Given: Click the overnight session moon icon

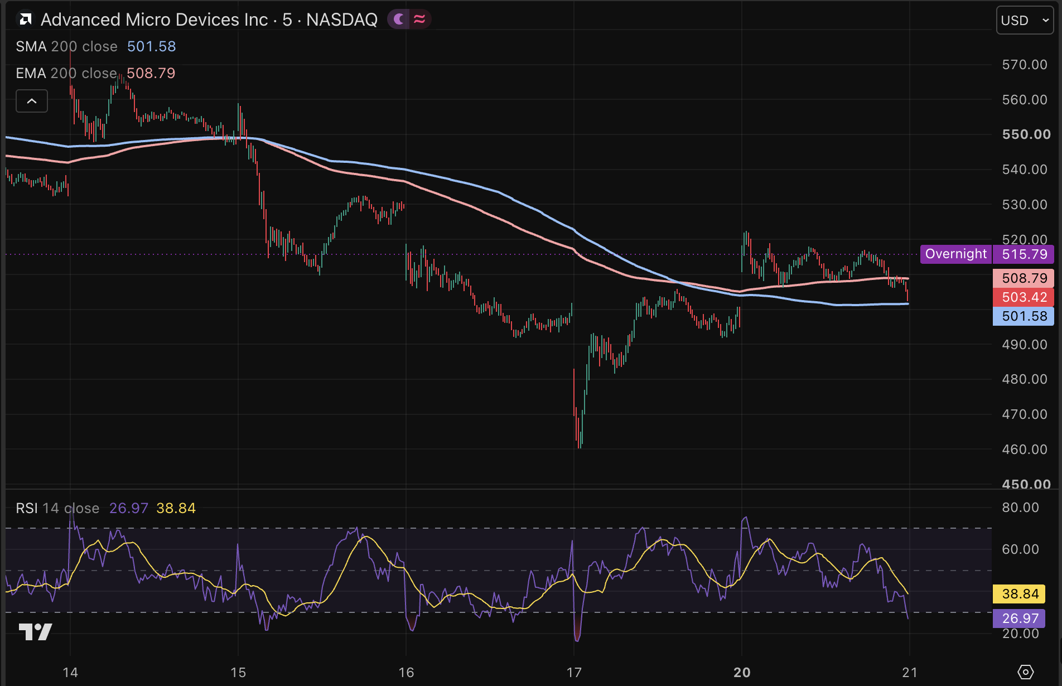Looking at the screenshot, I should (399, 20).
